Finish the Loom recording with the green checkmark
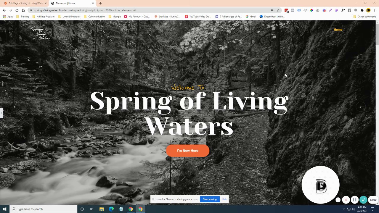 click(x=363, y=200)
